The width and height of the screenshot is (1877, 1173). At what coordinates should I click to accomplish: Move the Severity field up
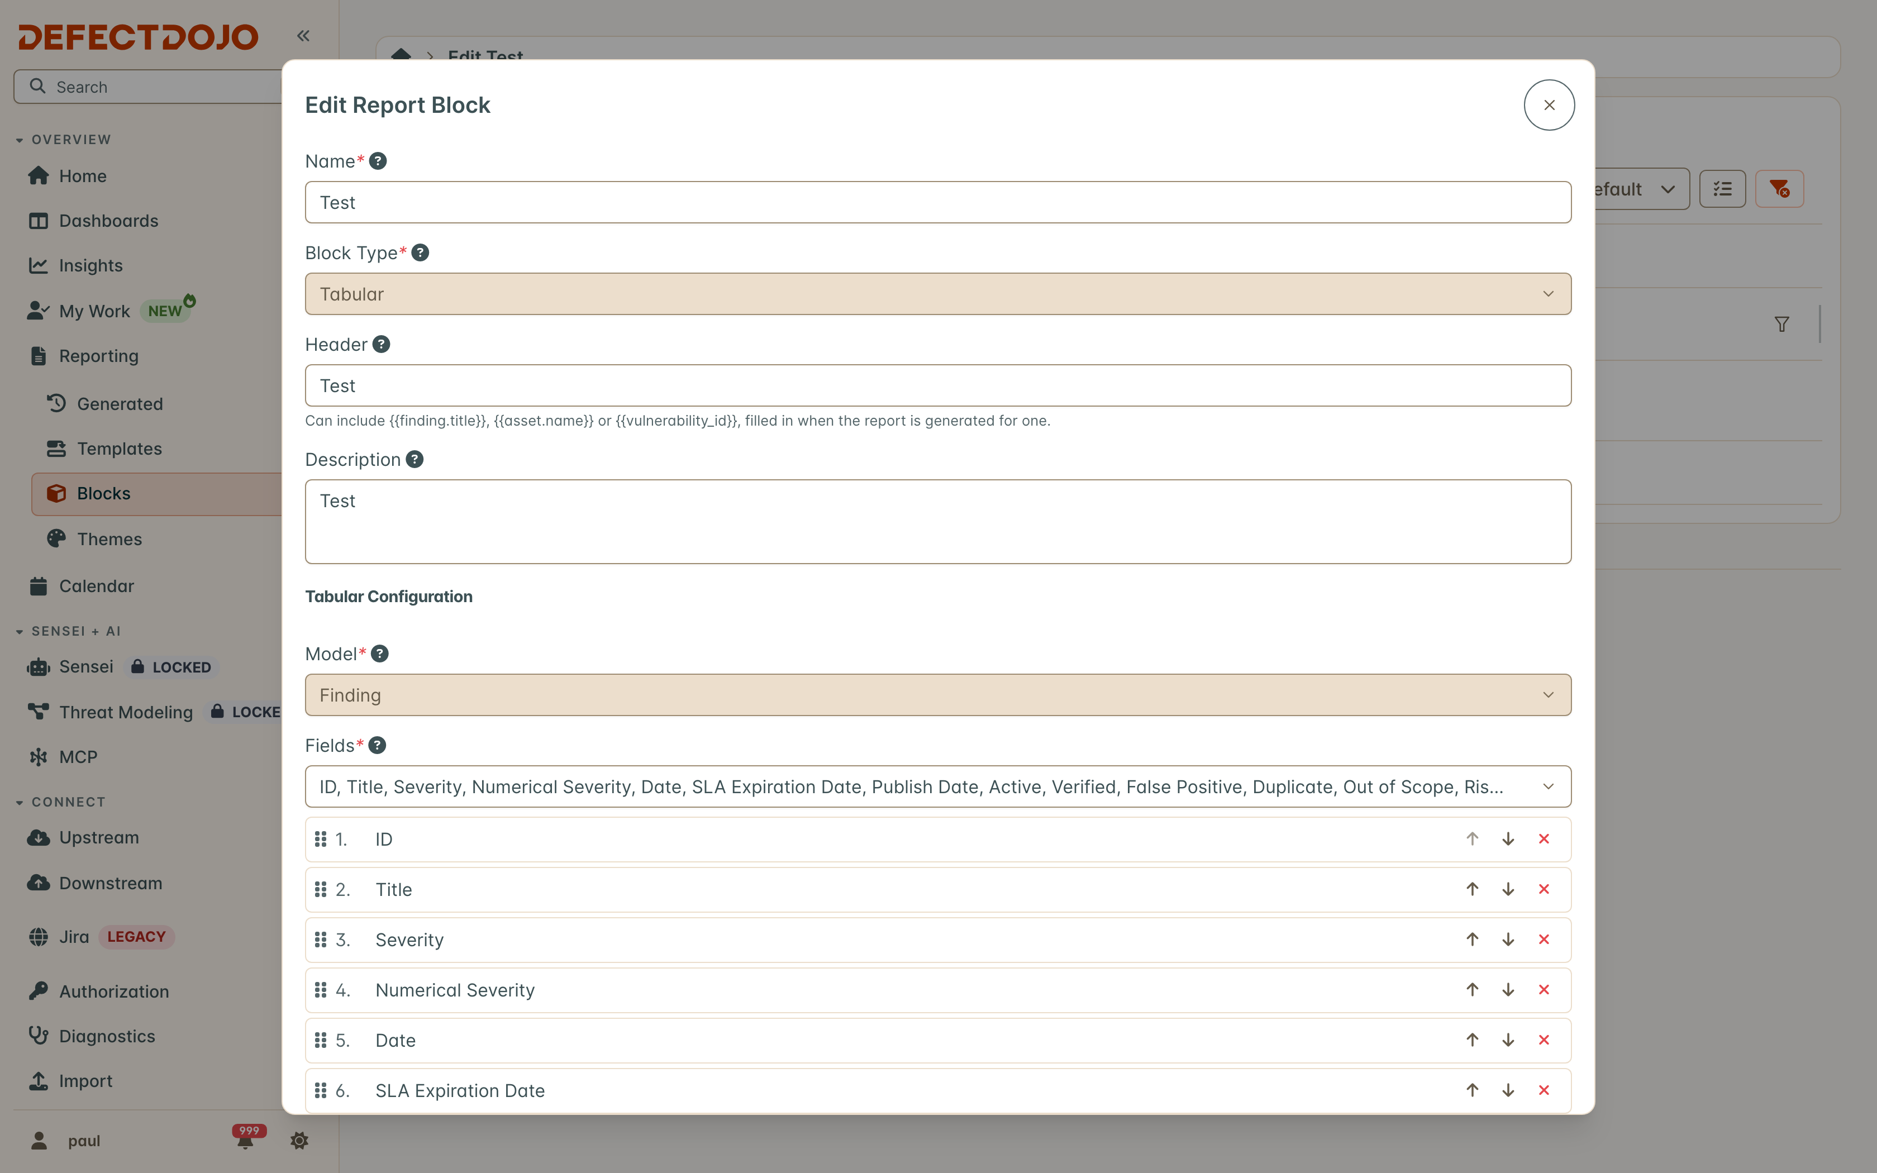click(1472, 940)
